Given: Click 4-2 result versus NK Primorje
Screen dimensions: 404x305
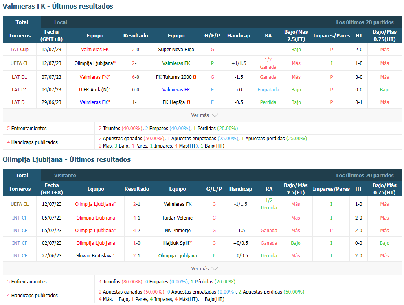Looking at the screenshot, I should pos(136,231).
